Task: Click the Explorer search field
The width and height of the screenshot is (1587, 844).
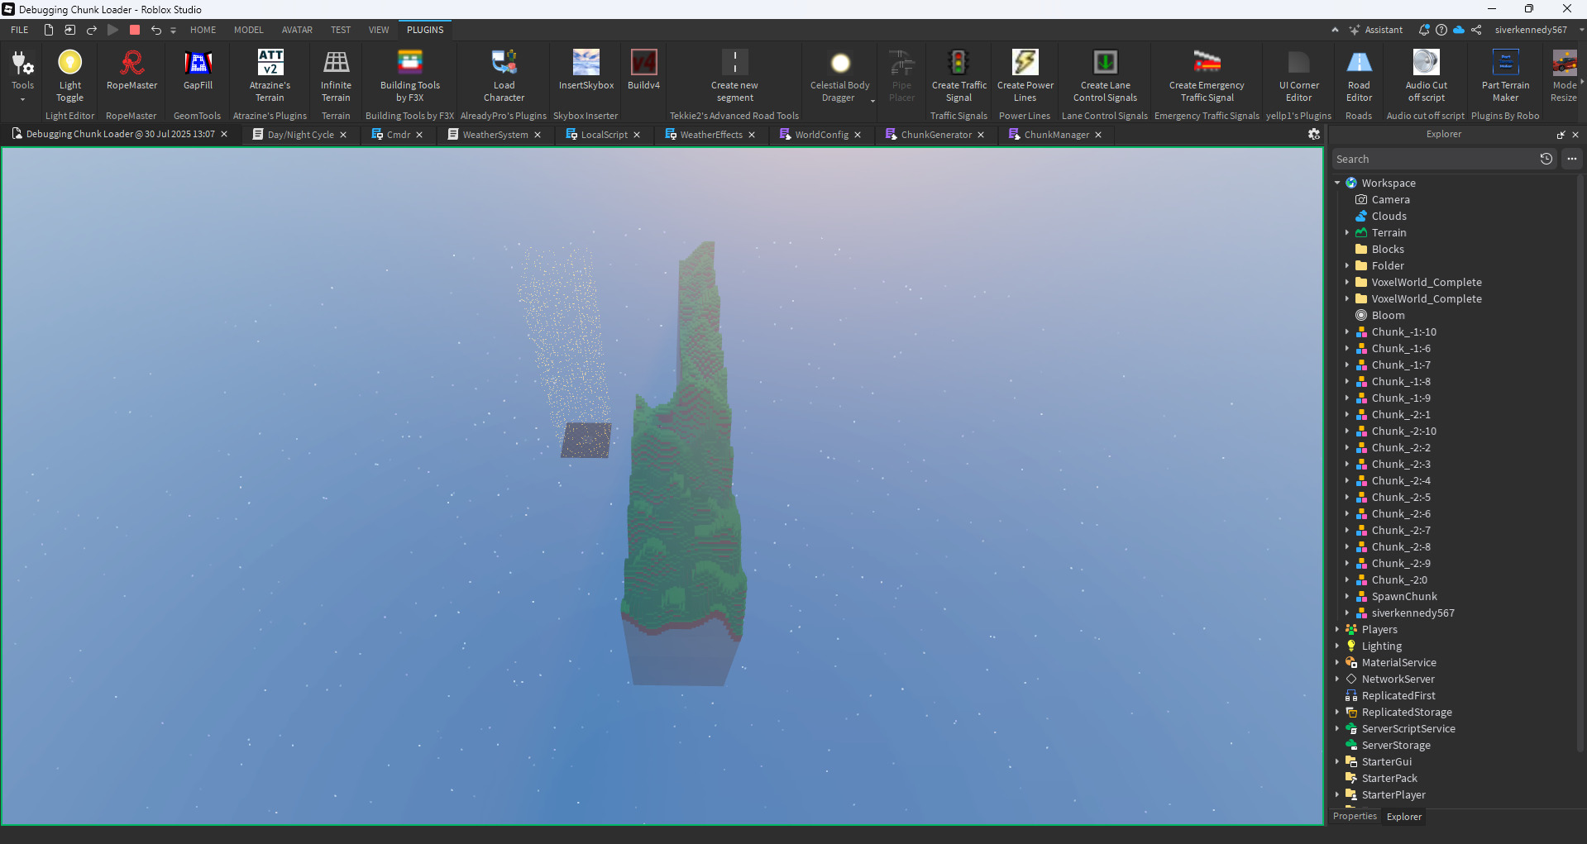Action: tap(1439, 158)
